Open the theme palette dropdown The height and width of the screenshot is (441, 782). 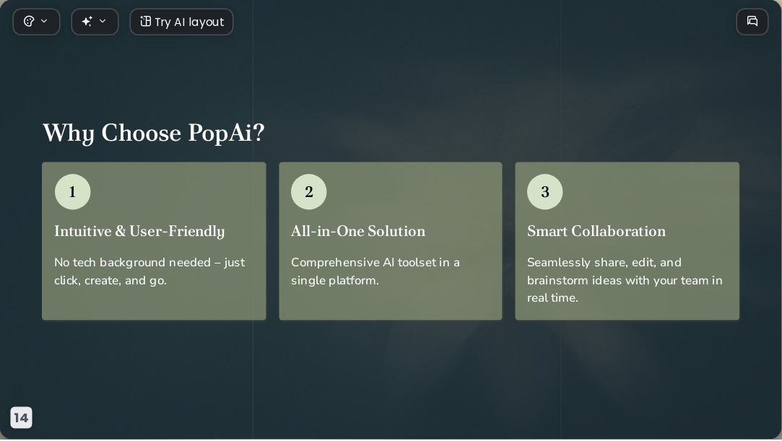tap(36, 22)
